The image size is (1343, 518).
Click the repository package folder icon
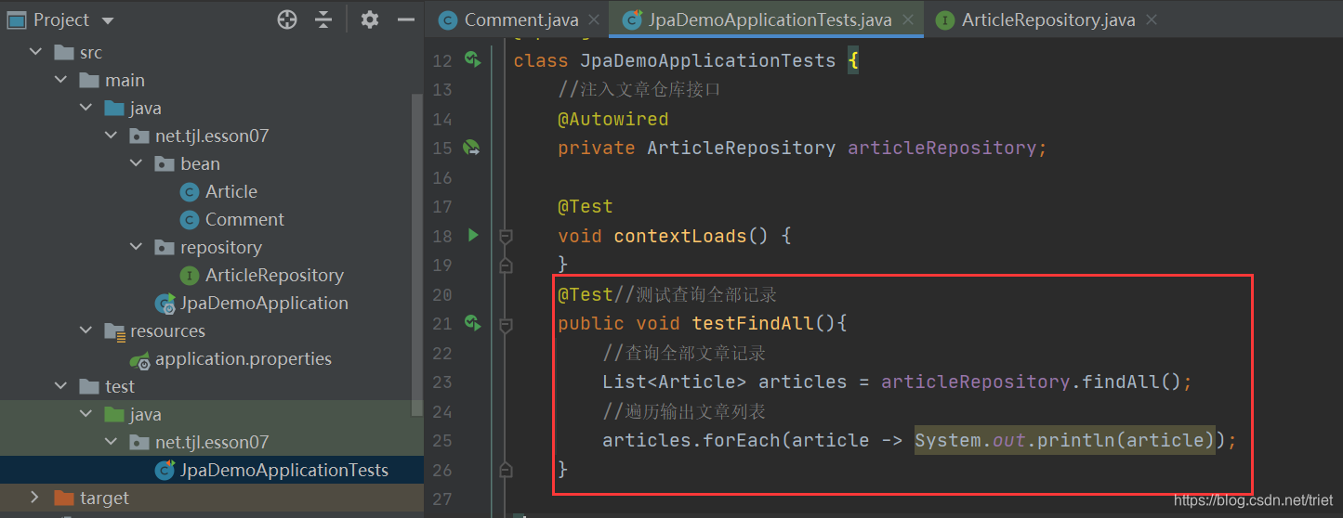pyautogui.click(x=165, y=248)
